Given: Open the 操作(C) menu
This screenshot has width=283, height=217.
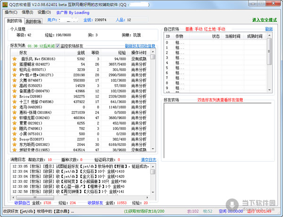Looking at the screenshot, I should 11,12.
